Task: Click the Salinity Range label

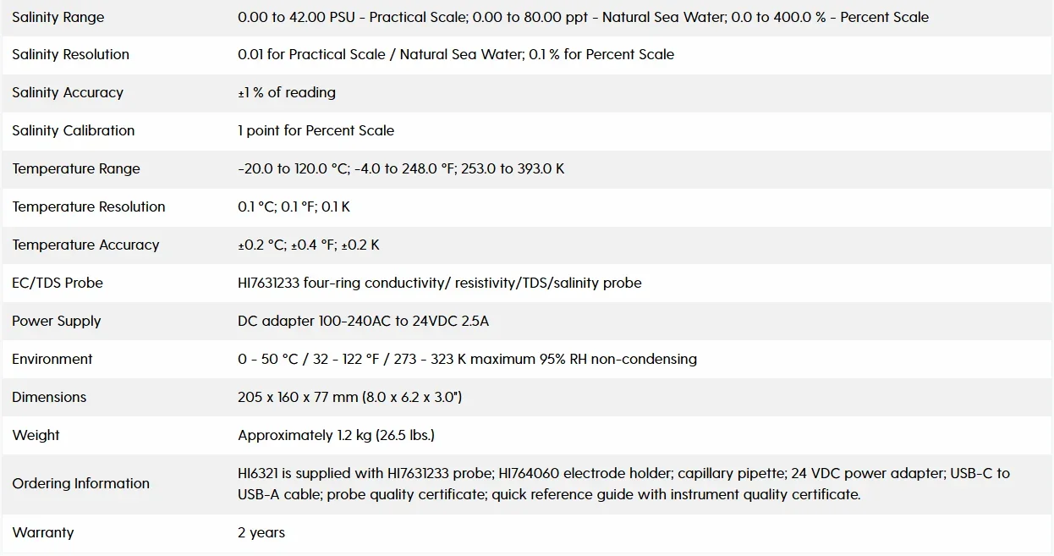Action: [58, 17]
